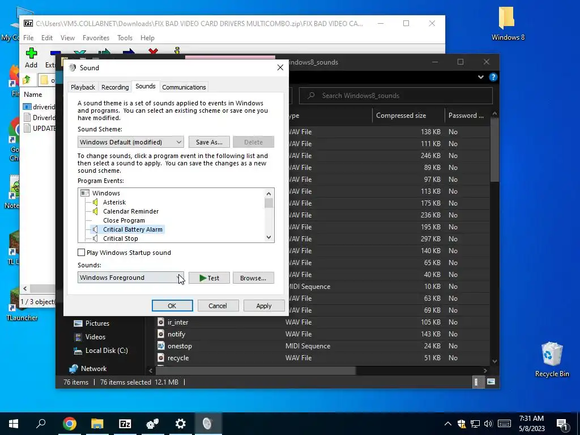
Task: Switch Explorer to large icons view
Action: (x=491, y=382)
